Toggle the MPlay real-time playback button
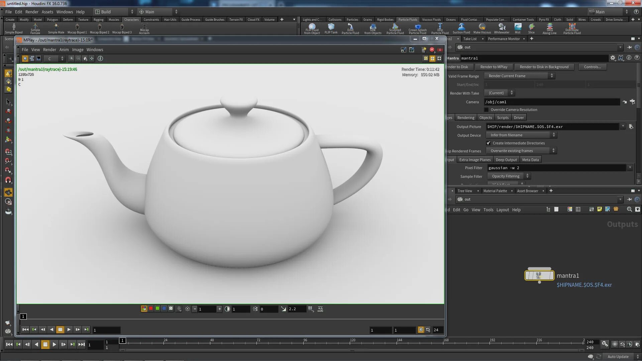The width and height of the screenshot is (642, 361). click(421, 330)
